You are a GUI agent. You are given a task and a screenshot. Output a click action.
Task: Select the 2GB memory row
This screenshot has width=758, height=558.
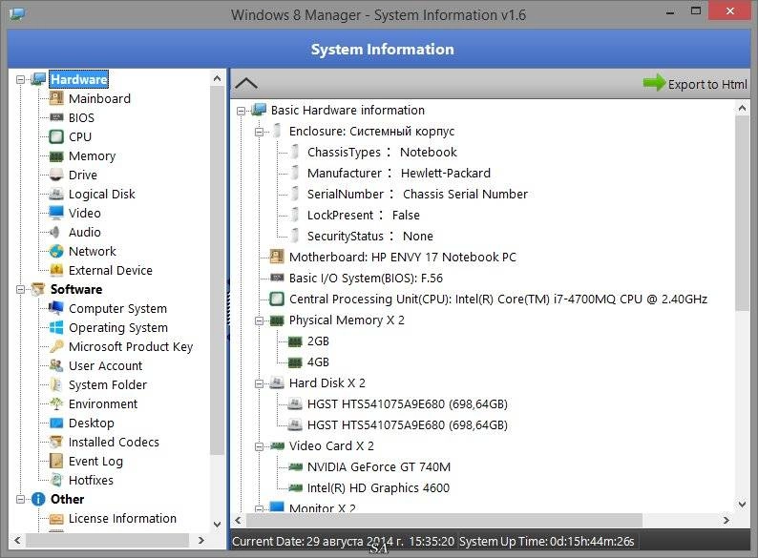pyautogui.click(x=318, y=341)
